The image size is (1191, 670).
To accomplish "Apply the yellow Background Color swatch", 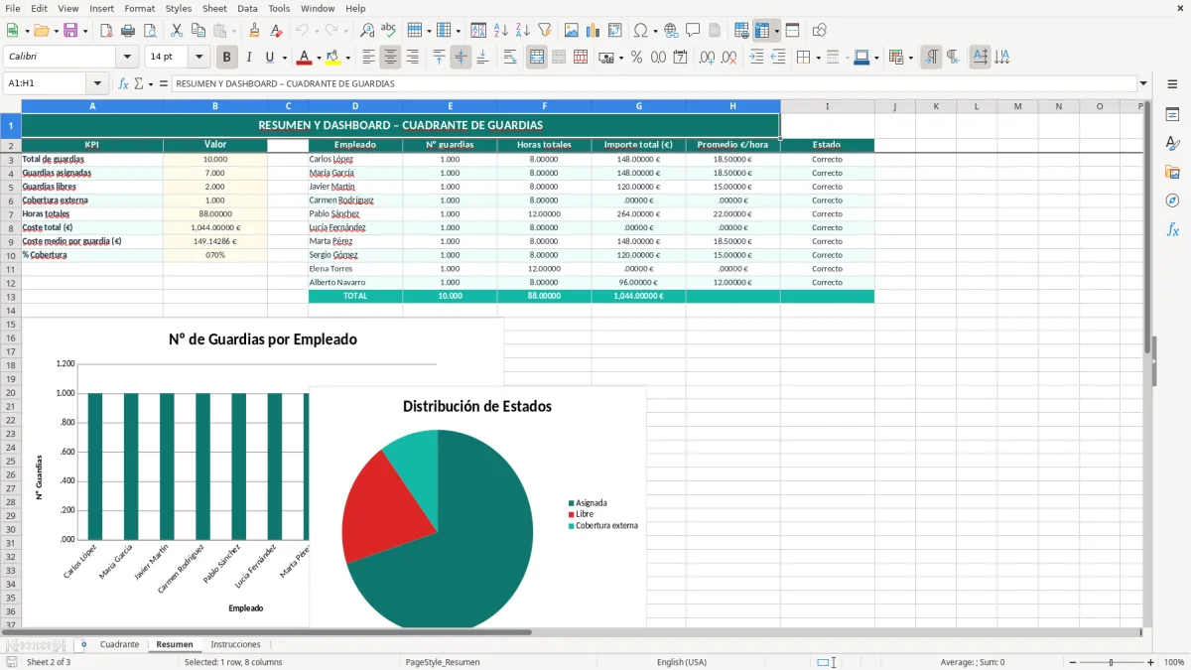I will [332, 58].
